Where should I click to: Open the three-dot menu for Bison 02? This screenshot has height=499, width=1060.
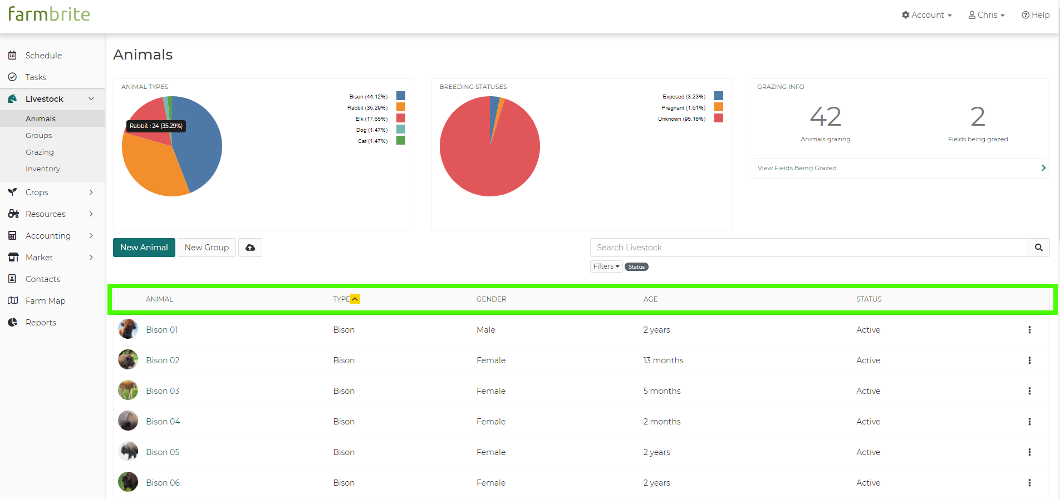[x=1029, y=360]
